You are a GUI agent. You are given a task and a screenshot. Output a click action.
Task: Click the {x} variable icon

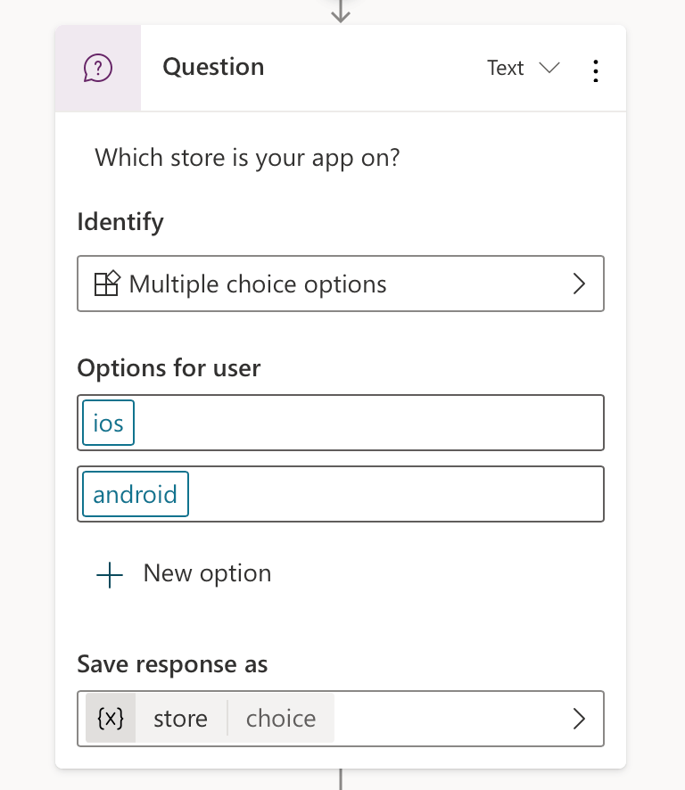111,719
